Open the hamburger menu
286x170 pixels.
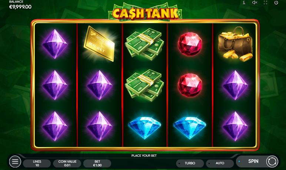click(15, 161)
